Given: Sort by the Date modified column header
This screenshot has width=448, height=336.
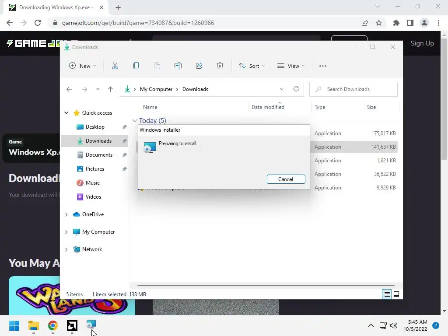Looking at the screenshot, I should [280, 107].
